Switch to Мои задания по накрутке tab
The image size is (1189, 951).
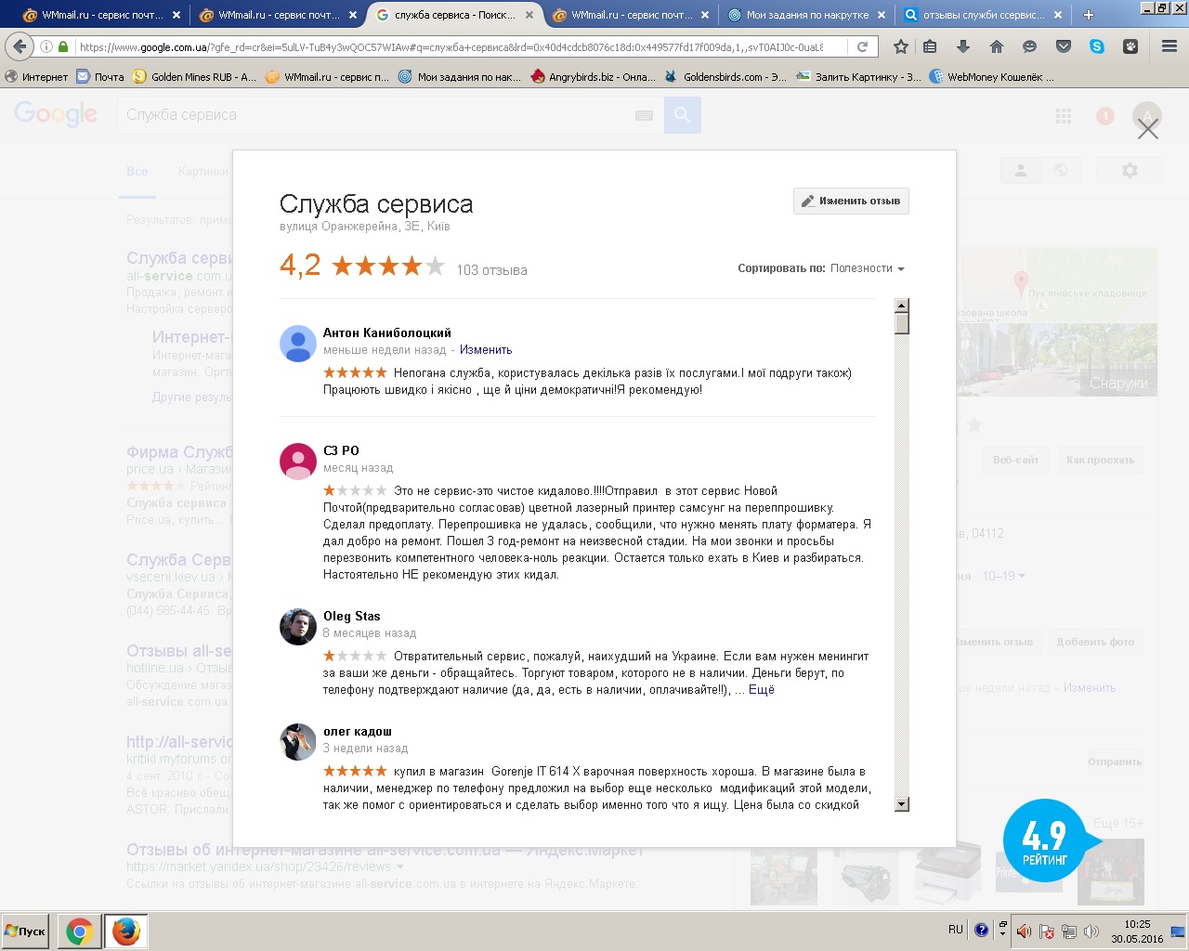click(807, 15)
